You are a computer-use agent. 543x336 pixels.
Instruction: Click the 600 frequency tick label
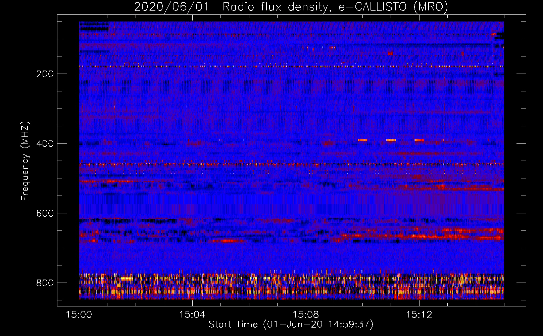pyautogui.click(x=45, y=214)
